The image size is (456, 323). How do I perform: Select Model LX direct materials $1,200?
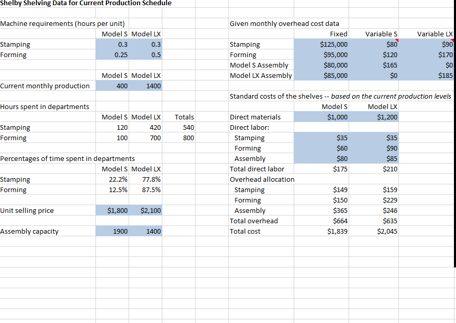pos(374,117)
